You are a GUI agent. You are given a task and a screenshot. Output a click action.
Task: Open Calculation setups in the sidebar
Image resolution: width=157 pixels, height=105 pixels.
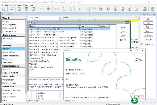10,73
